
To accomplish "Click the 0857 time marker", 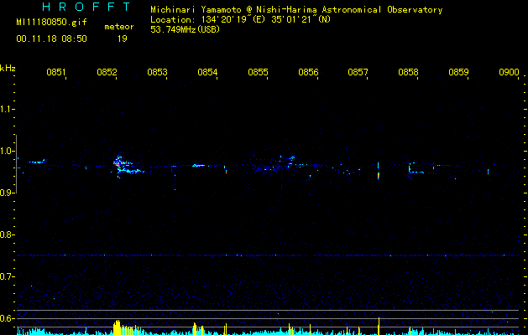I will pos(358,72).
